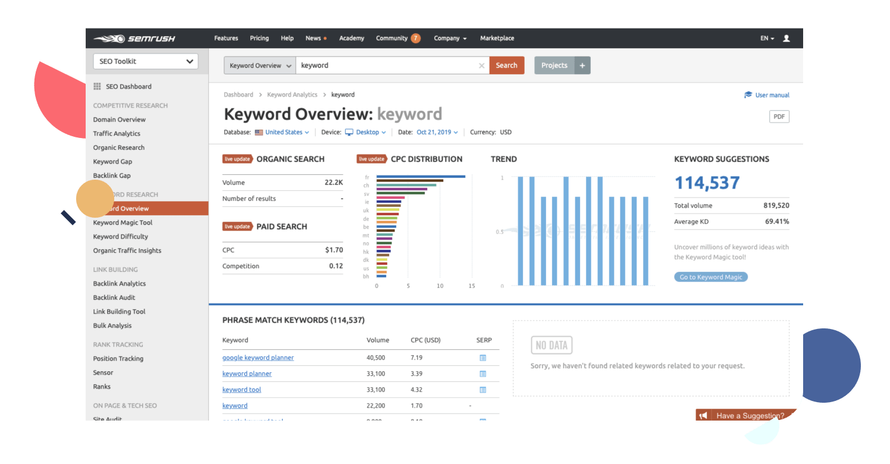The height and width of the screenshot is (464, 890).
Task: Open Keyword Gap
Action: (x=112, y=162)
